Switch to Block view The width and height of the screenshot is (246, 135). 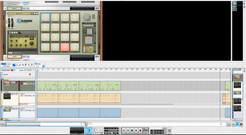pos(9,64)
